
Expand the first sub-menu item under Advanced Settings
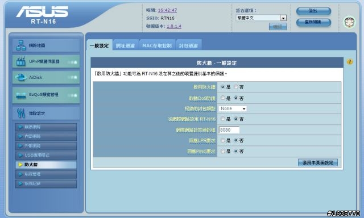46,127
